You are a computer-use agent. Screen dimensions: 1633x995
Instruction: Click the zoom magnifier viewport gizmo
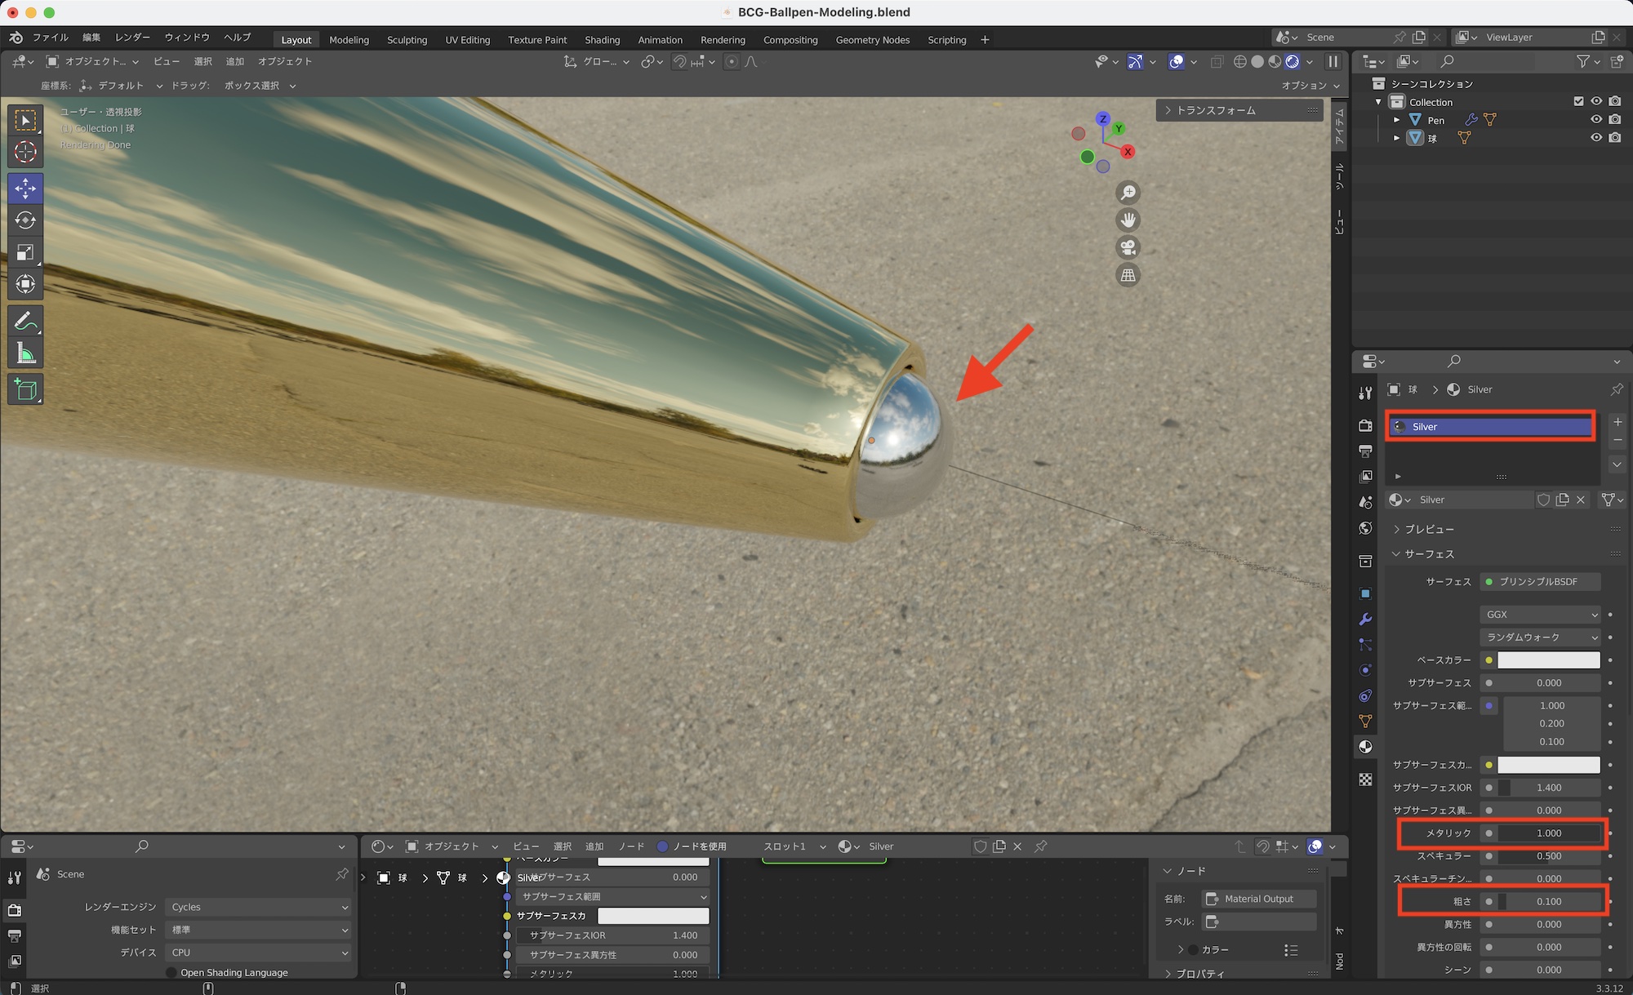tap(1128, 193)
